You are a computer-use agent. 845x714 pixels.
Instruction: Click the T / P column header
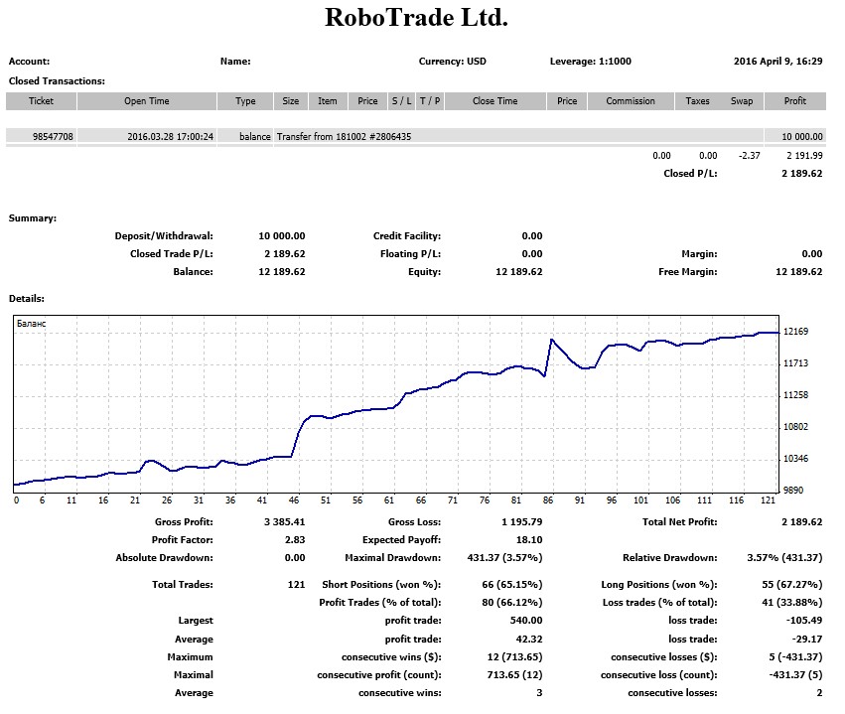coord(430,101)
